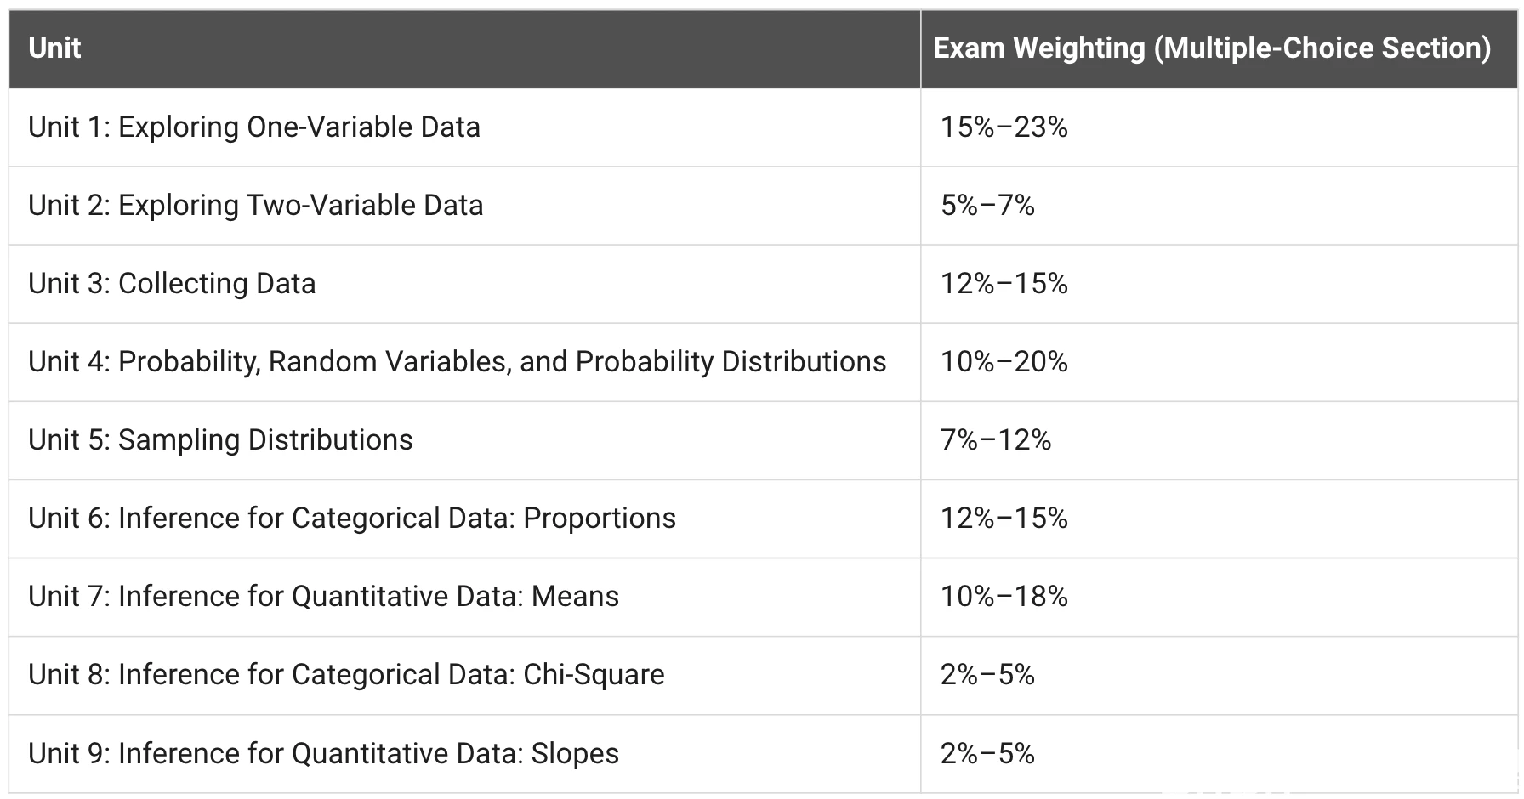
Task: Select "Unit 2: Exploring Two-Variable Data" cell
Action: pos(255,206)
